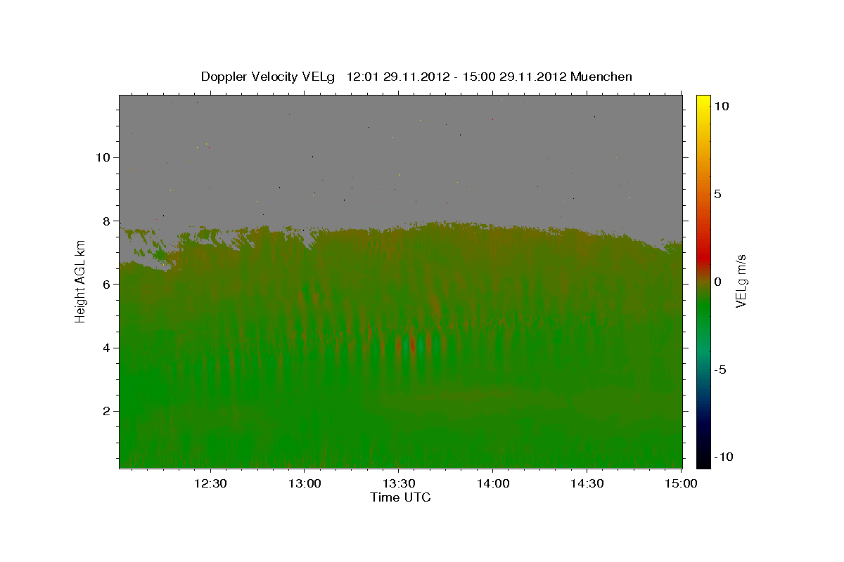The image size is (844, 562).
Task: Click the green section of the velocity colorbar
Action: 703,309
